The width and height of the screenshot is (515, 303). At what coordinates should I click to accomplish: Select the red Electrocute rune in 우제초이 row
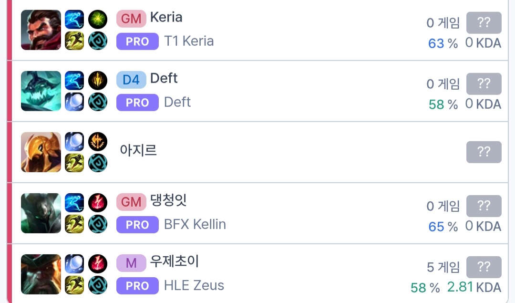click(x=98, y=264)
